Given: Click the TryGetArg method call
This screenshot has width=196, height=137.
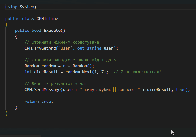Looking at the screenshot, I should (42, 48).
